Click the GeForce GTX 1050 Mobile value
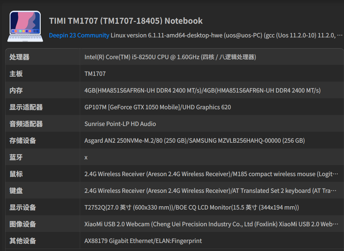The width and height of the screenshot is (344, 251). 158,107
